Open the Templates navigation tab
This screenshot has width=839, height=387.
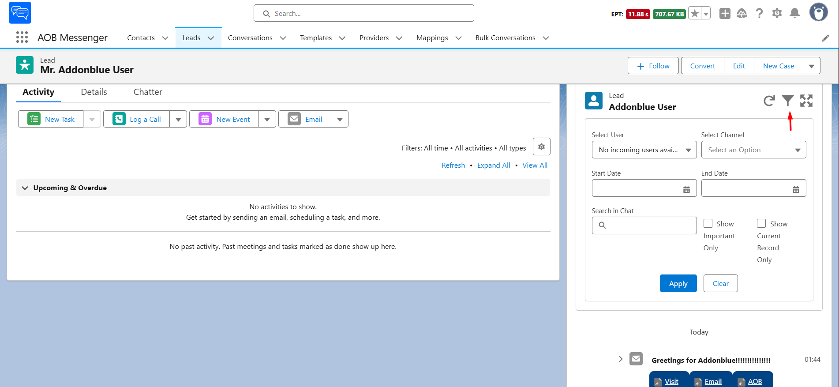pyautogui.click(x=316, y=38)
